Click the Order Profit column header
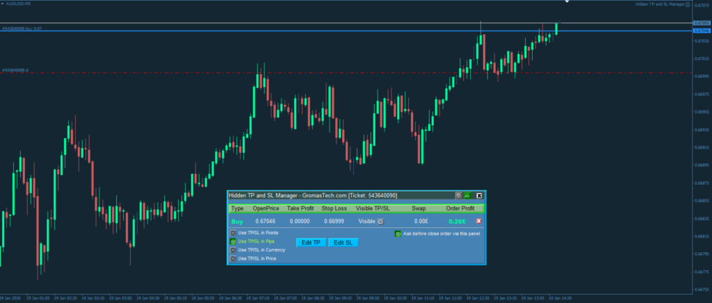 click(460, 208)
